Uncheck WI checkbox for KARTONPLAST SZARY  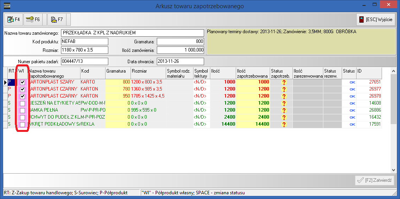[x=23, y=82]
